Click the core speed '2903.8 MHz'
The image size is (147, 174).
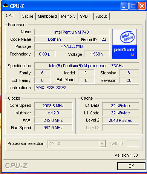(x=53, y=106)
